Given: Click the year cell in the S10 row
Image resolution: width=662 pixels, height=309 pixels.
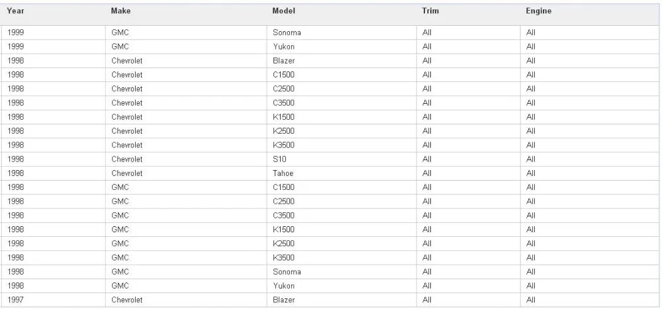Looking at the screenshot, I should [15, 159].
